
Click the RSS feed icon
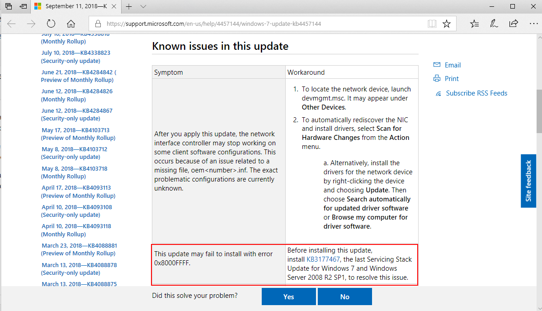point(438,94)
